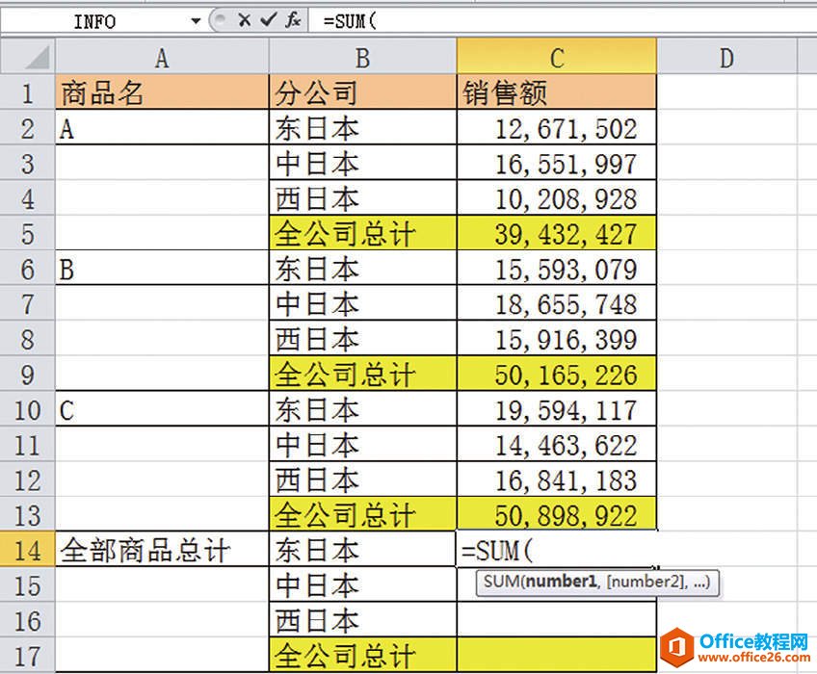This screenshot has height=674, width=817.
Task: Select cell A10 containing C
Action: (162, 409)
